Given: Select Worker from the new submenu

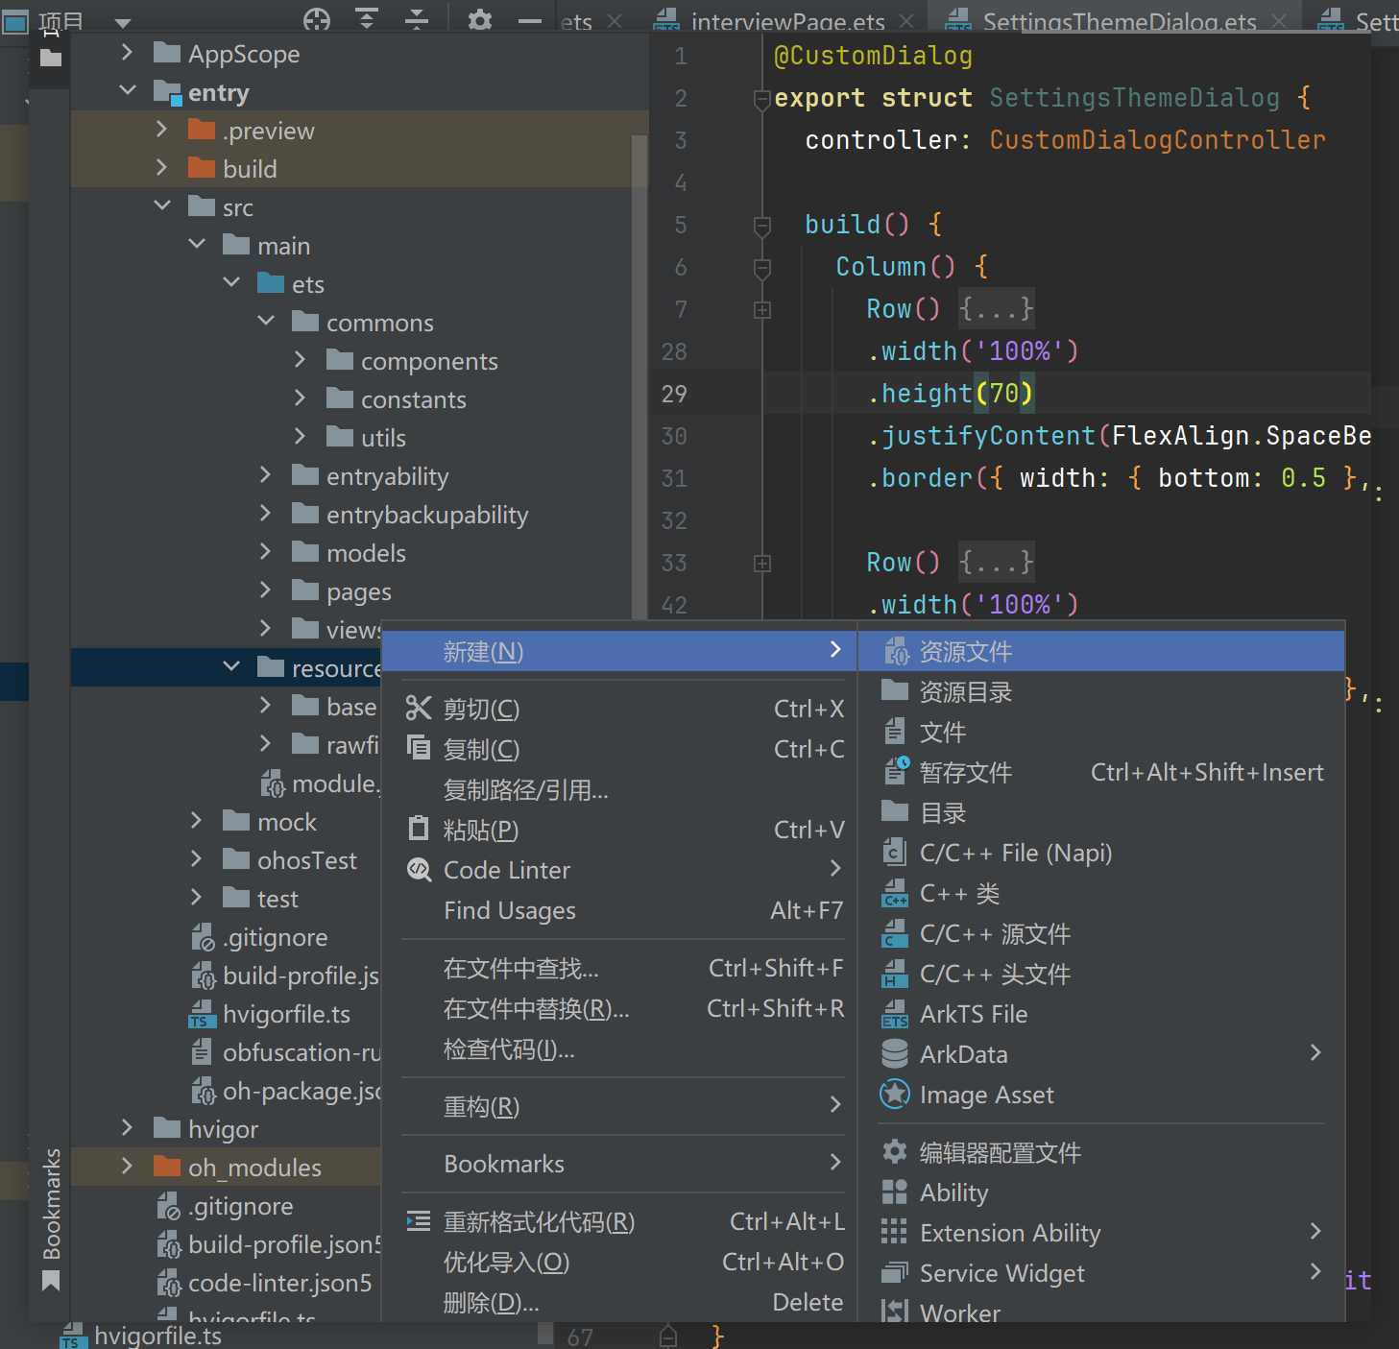Looking at the screenshot, I should click(x=1100, y=1310).
